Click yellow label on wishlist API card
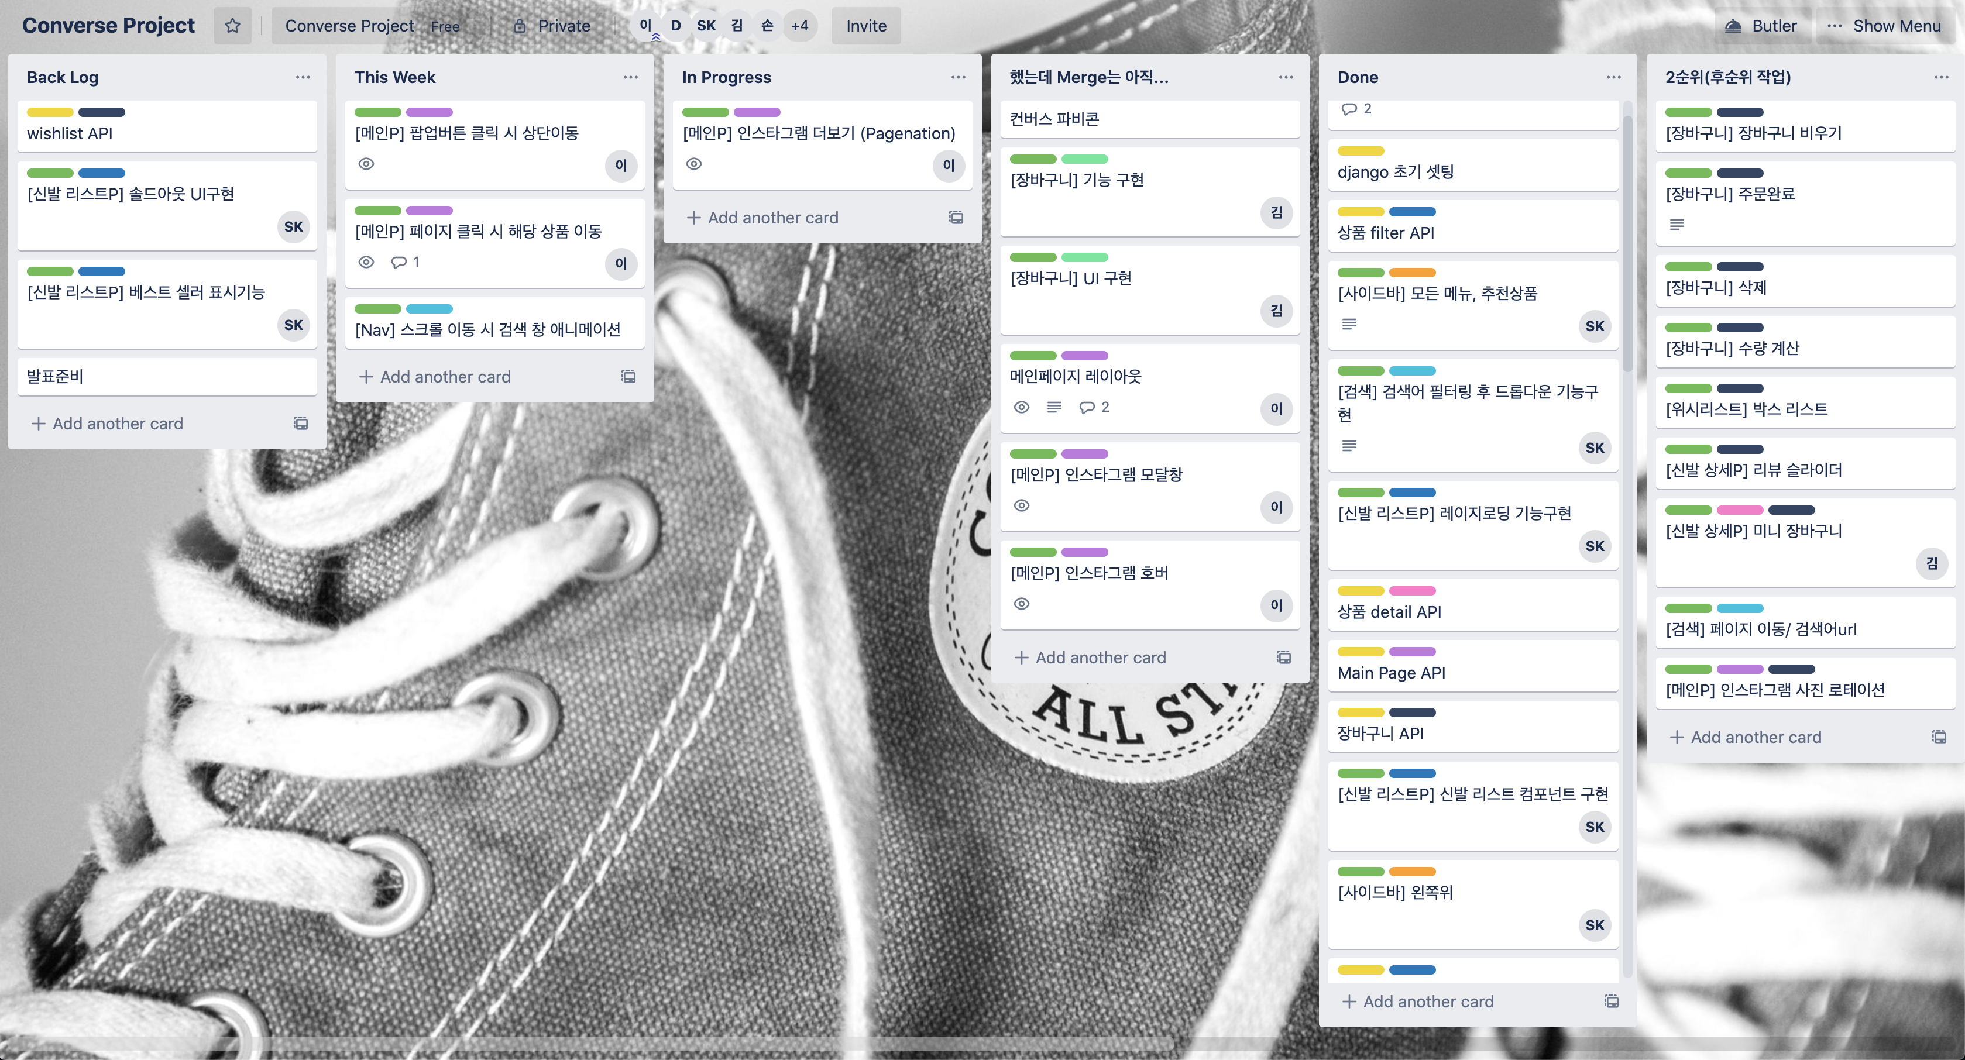 click(50, 112)
